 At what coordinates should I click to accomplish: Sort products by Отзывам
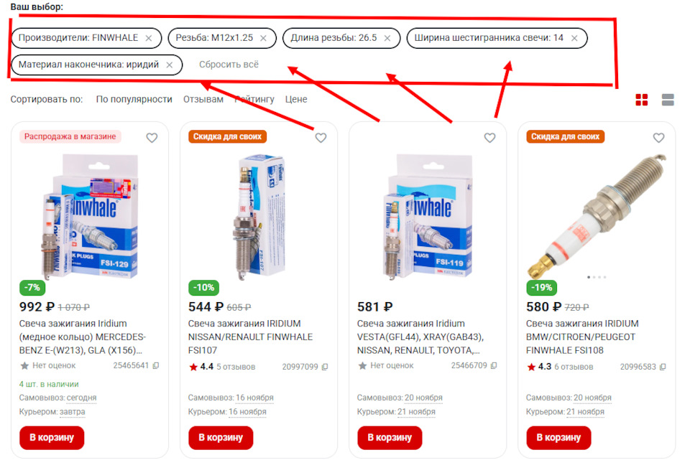[x=203, y=99]
